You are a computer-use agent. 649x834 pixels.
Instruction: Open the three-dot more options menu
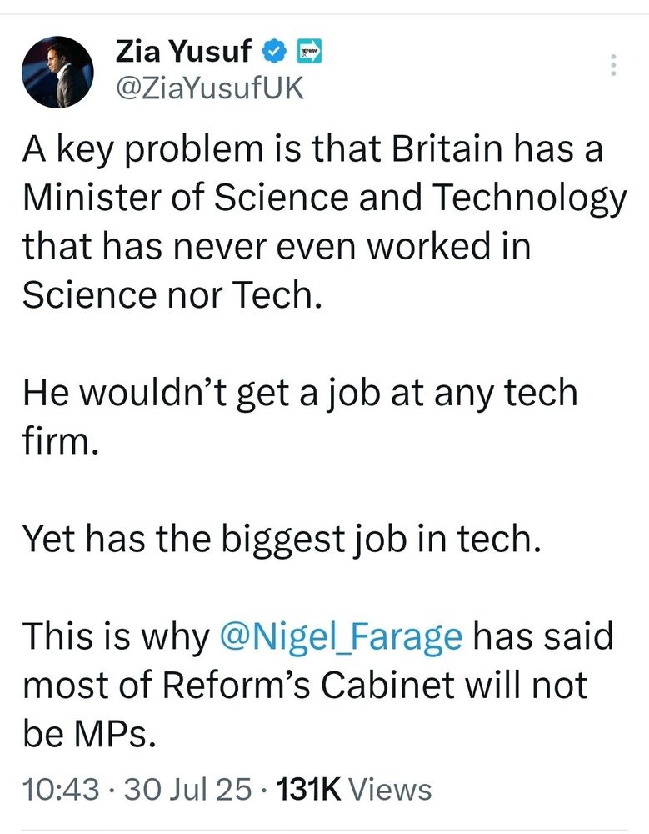click(614, 66)
